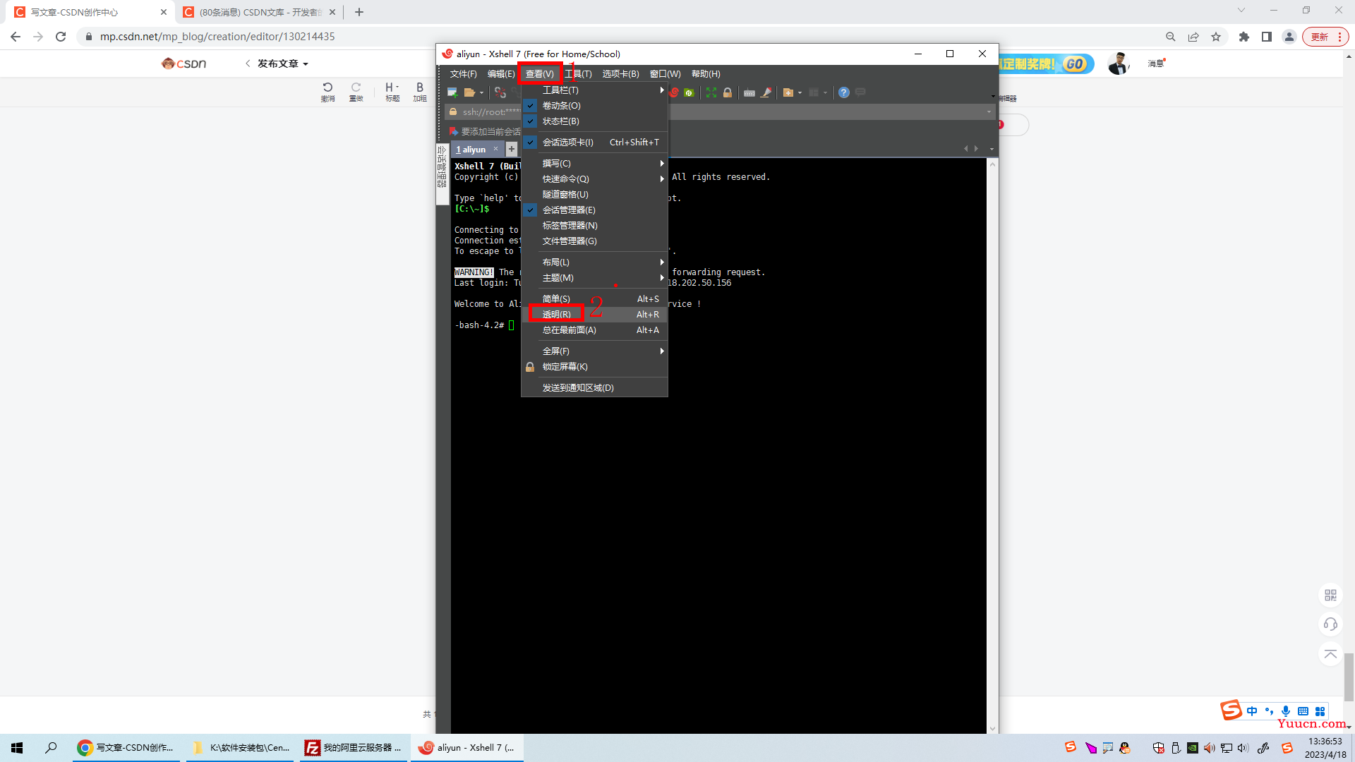Expand the toolbars submenu

click(595, 90)
